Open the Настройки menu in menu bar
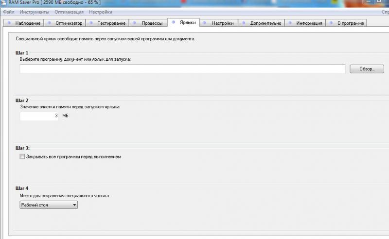389x239 pixels. [x=101, y=12]
